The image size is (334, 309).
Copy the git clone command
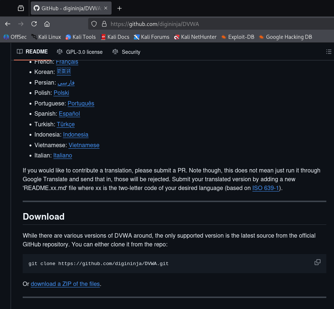(x=318, y=262)
